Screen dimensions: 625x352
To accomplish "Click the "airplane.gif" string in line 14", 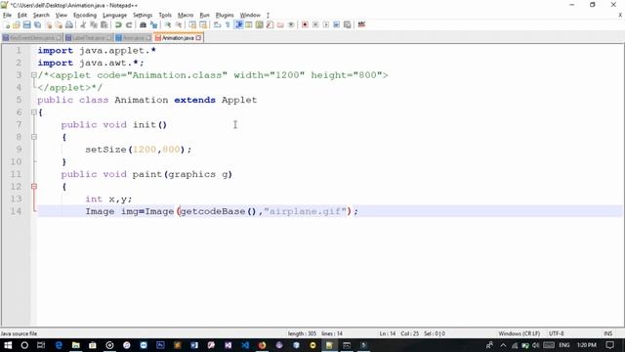I will pos(305,211).
